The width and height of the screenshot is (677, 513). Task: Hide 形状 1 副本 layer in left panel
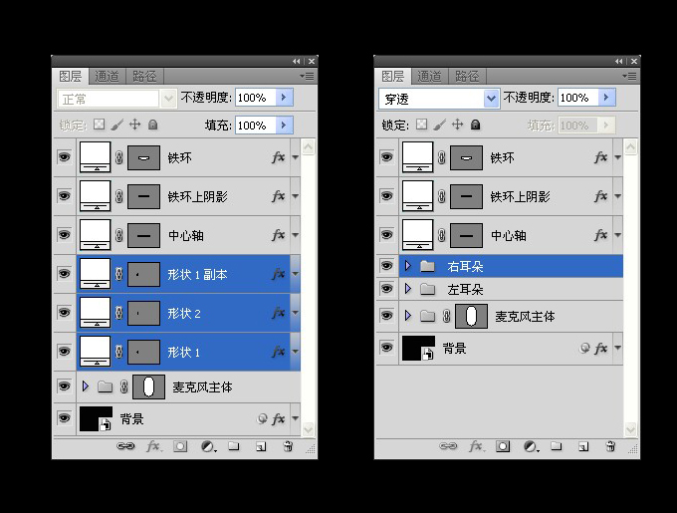[65, 273]
